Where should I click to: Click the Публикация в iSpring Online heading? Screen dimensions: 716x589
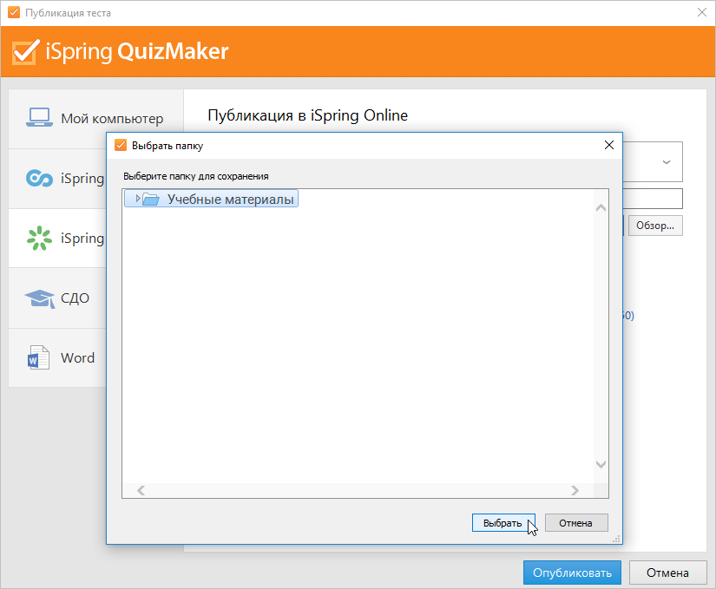[x=308, y=115]
